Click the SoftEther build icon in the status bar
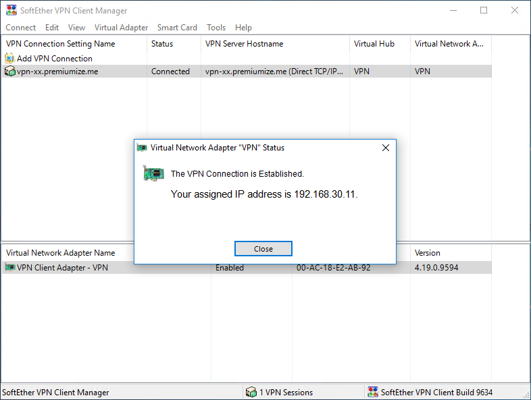Image resolution: width=531 pixels, height=400 pixels. coord(372,392)
